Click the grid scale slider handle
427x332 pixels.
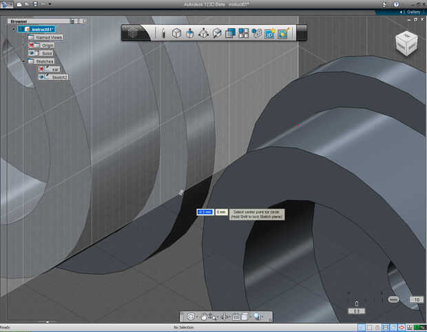tap(356, 303)
